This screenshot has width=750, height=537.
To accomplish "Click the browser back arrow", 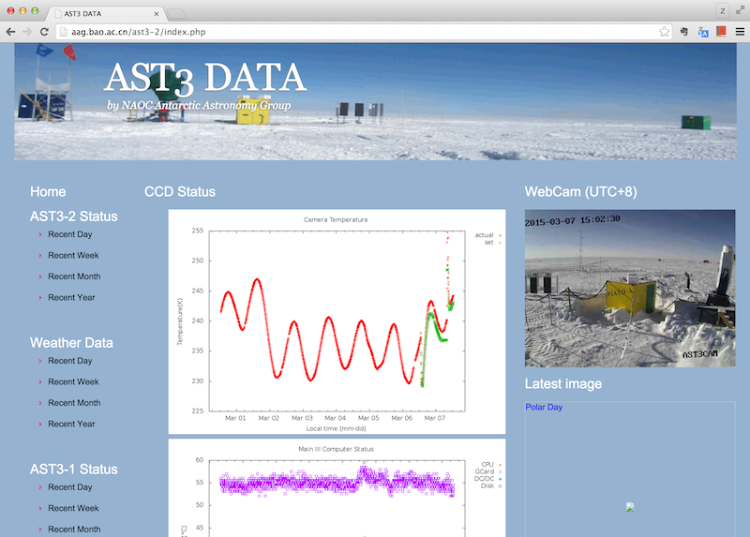I will coord(10,31).
